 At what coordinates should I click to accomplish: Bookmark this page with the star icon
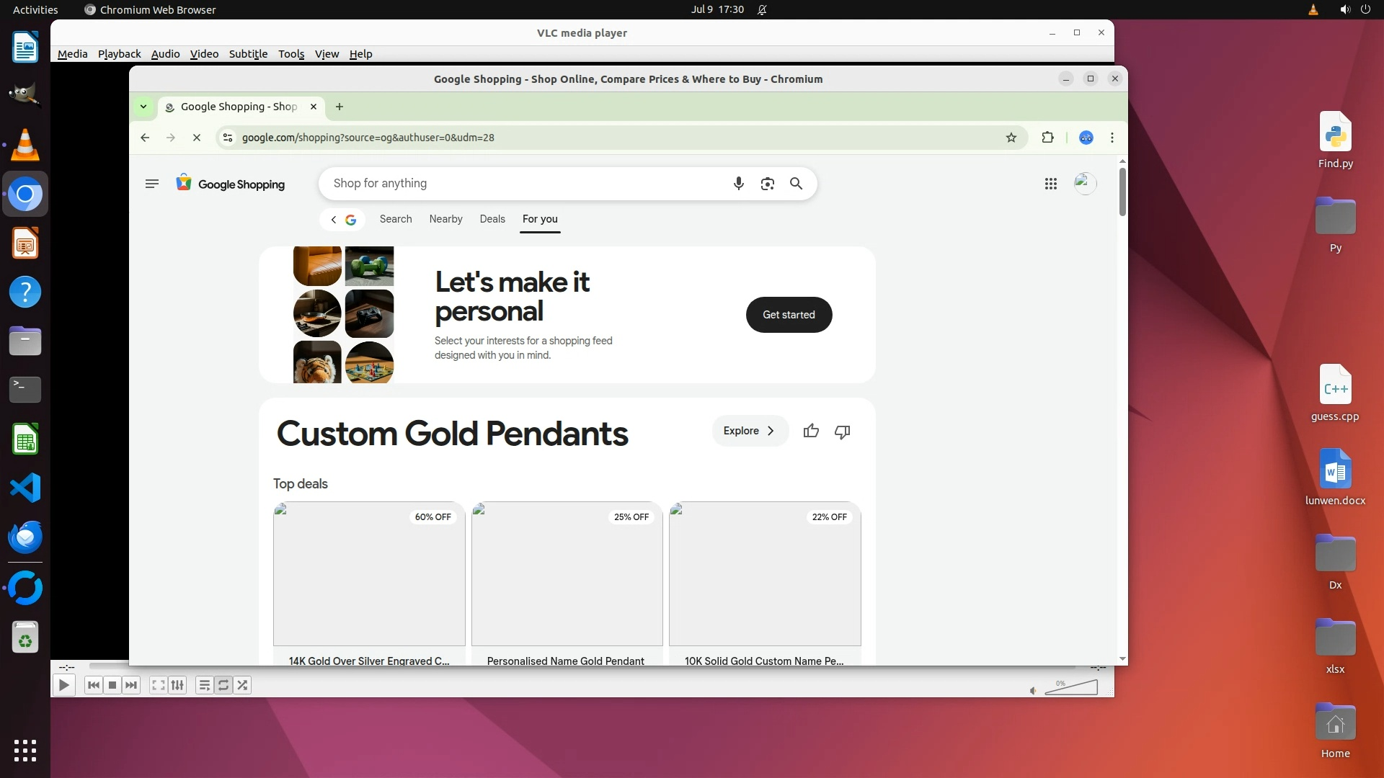(1011, 138)
